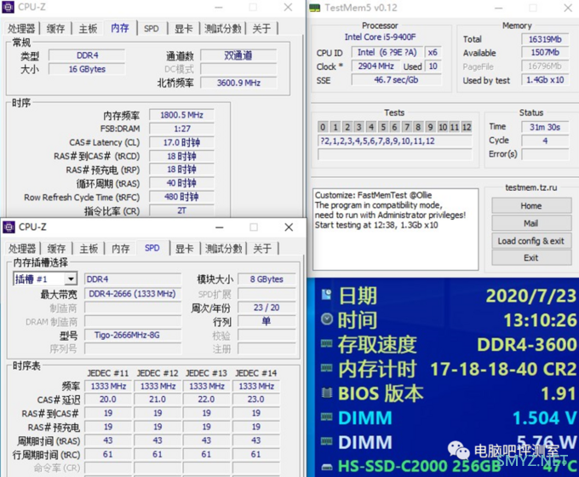The height and width of the screenshot is (477, 579).
Task: Click the Used by test value 1.4Gb x10
Action: (x=545, y=80)
